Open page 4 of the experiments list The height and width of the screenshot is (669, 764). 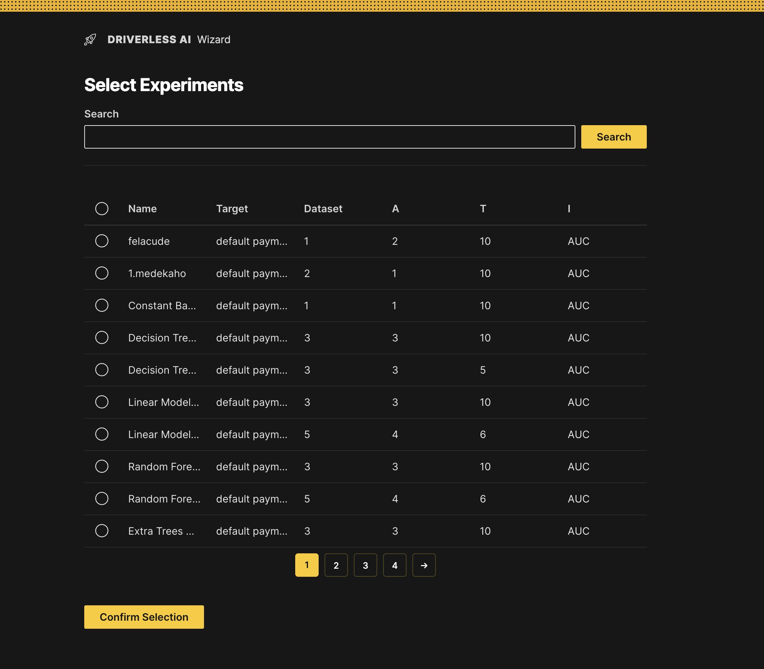(395, 565)
